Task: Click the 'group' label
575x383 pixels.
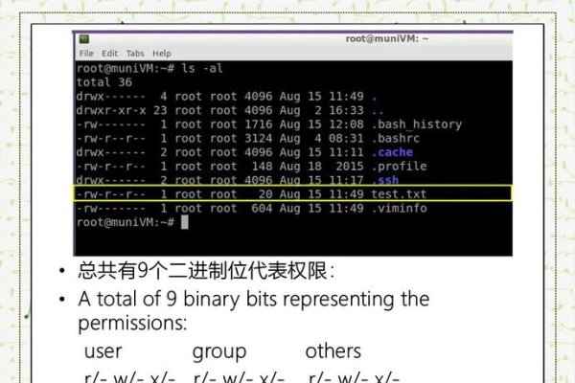Action: (x=219, y=352)
